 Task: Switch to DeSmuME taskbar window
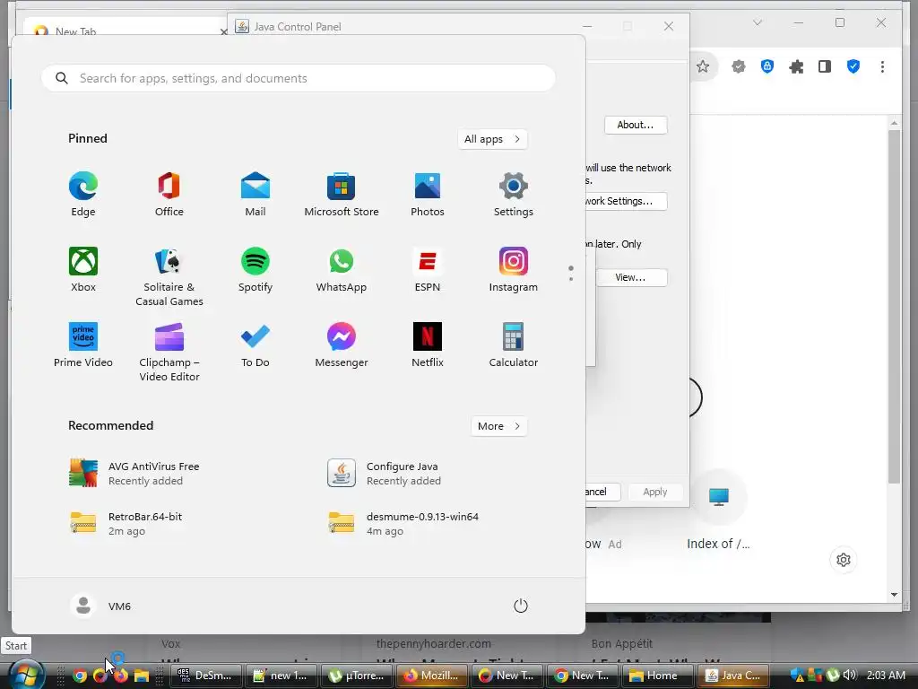[205, 676]
